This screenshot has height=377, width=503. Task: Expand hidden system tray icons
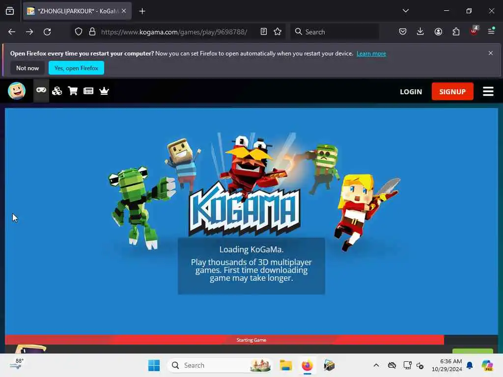click(376, 365)
